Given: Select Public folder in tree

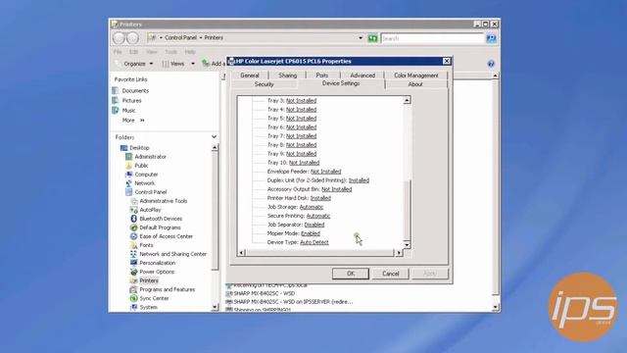Looking at the screenshot, I should pyautogui.click(x=141, y=166).
